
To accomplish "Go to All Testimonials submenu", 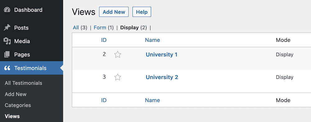I will coord(23,83).
